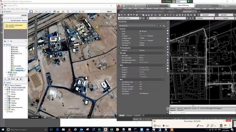Select the add path tool
The height and width of the screenshot is (132, 236).
43,11
